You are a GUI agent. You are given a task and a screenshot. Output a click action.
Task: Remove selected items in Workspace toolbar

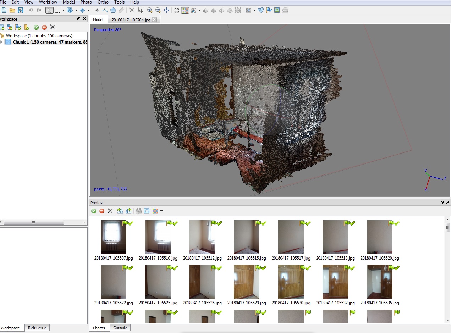(x=53, y=27)
